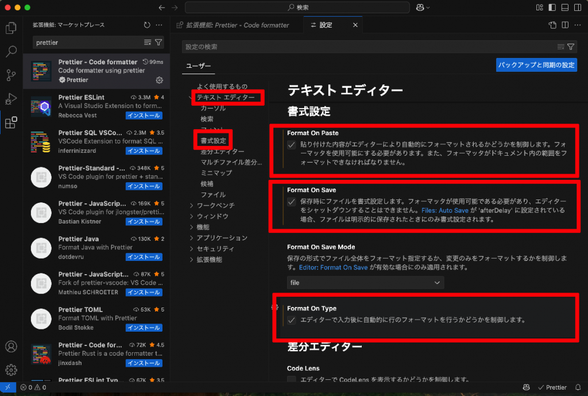Image resolution: width=588 pixels, height=396 pixels.
Task: Open the Search view in activity bar
Action: pyautogui.click(x=11, y=51)
